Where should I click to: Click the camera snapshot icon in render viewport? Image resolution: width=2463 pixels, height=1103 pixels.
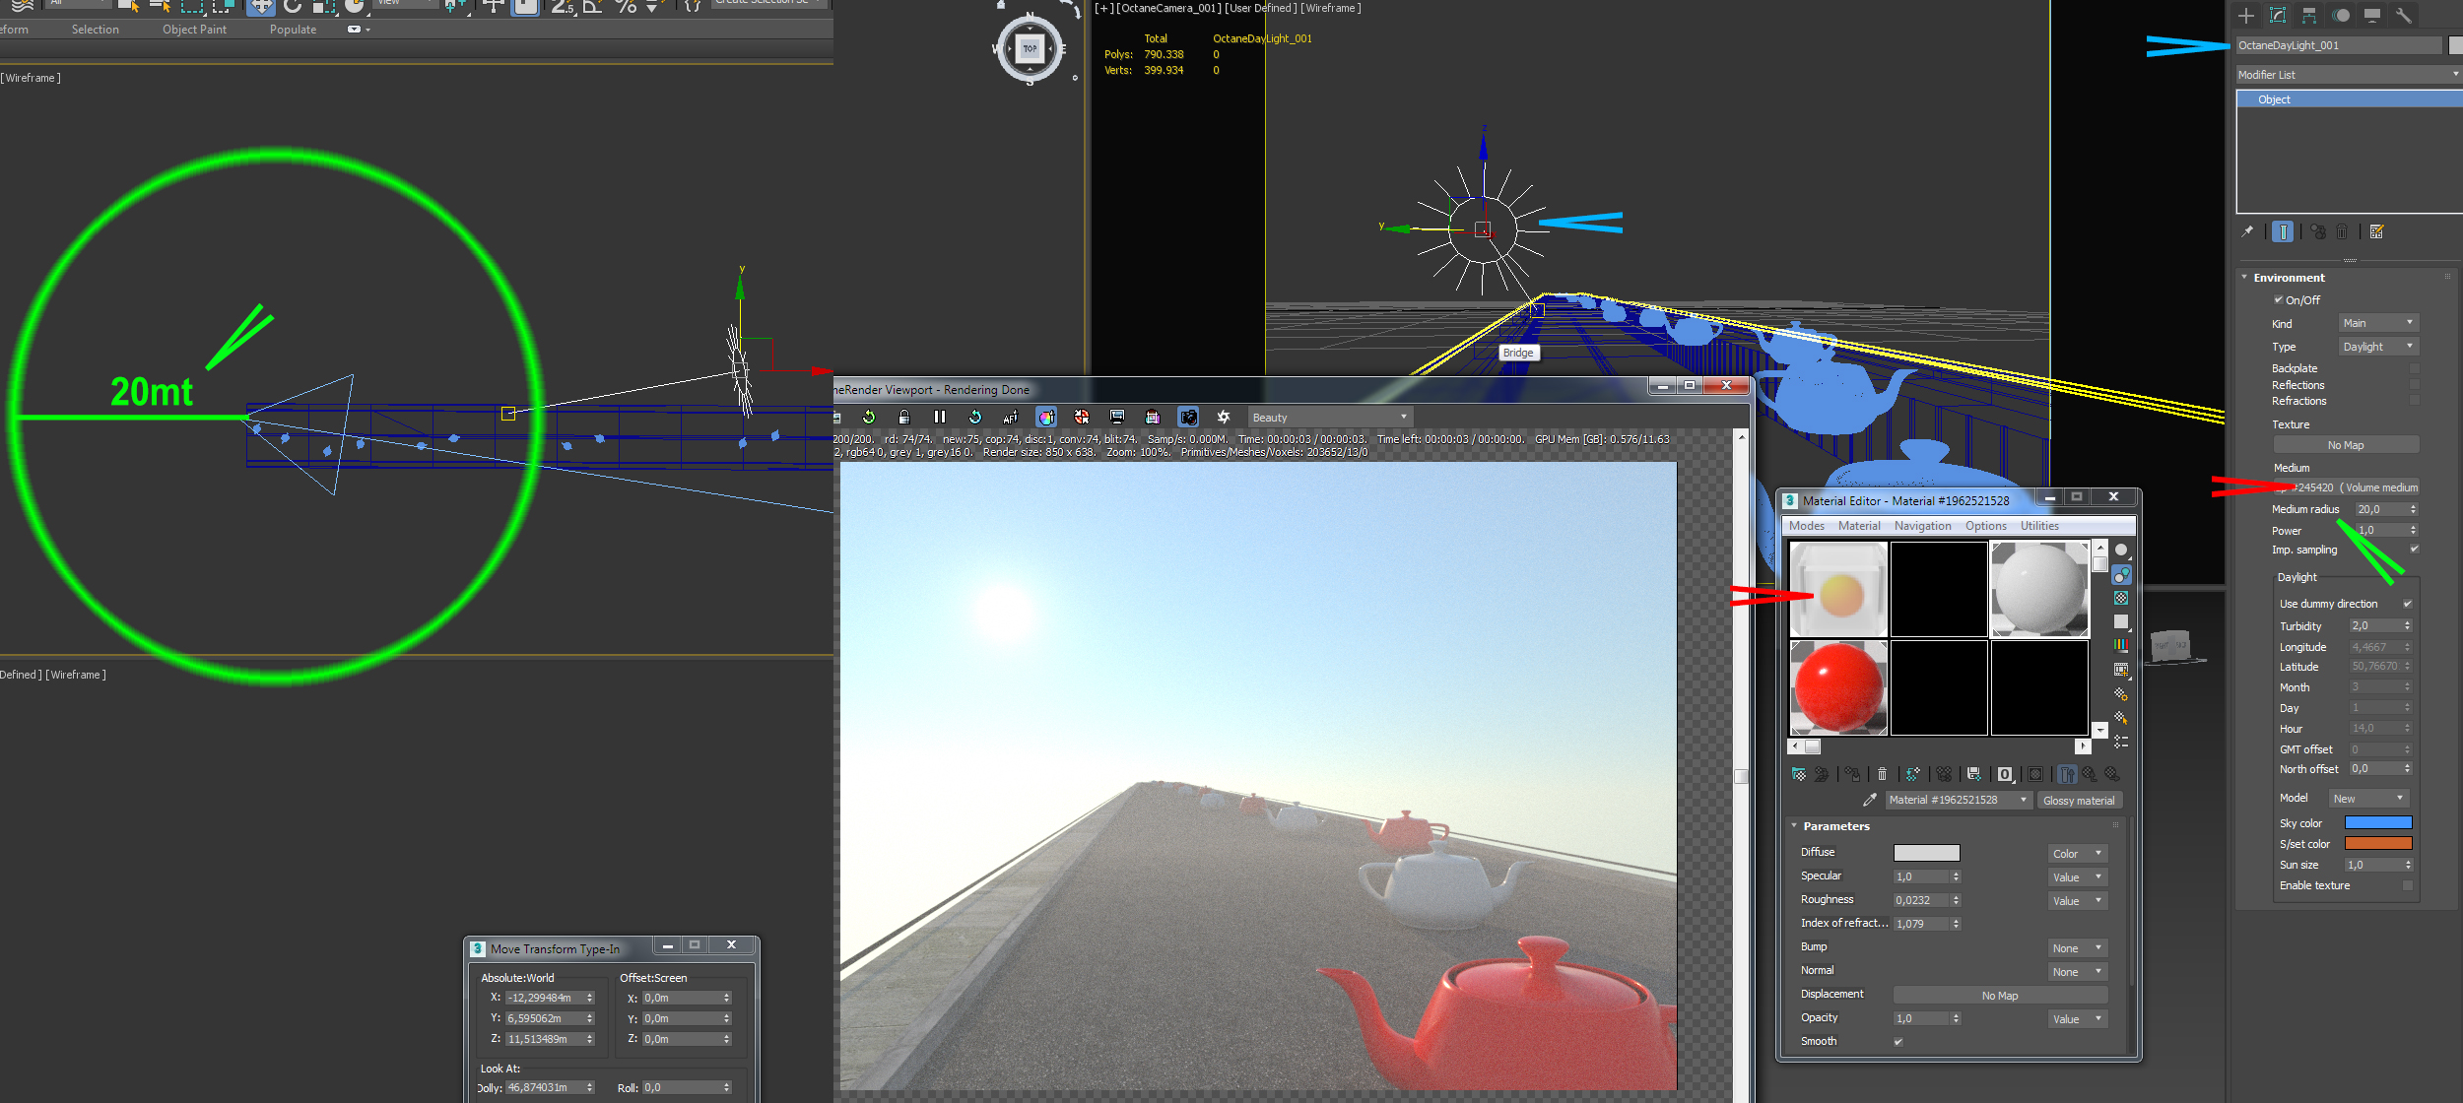click(1188, 417)
